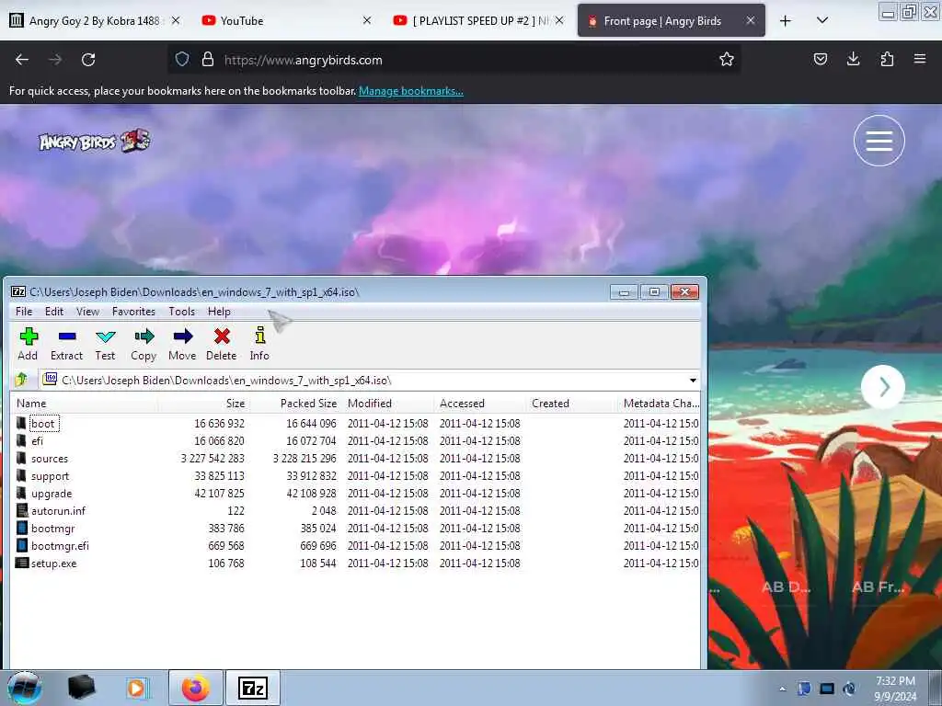The width and height of the screenshot is (942, 706).
Task: Click the Manage bookmarks link
Action: click(411, 91)
